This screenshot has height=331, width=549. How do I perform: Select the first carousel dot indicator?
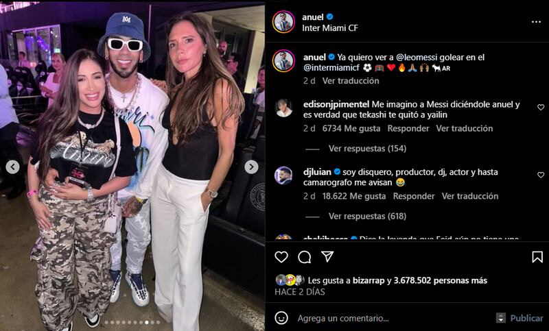[106, 322]
